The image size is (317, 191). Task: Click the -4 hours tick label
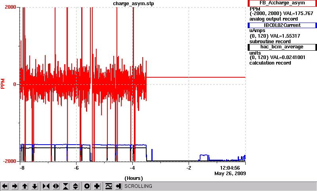point(132,168)
